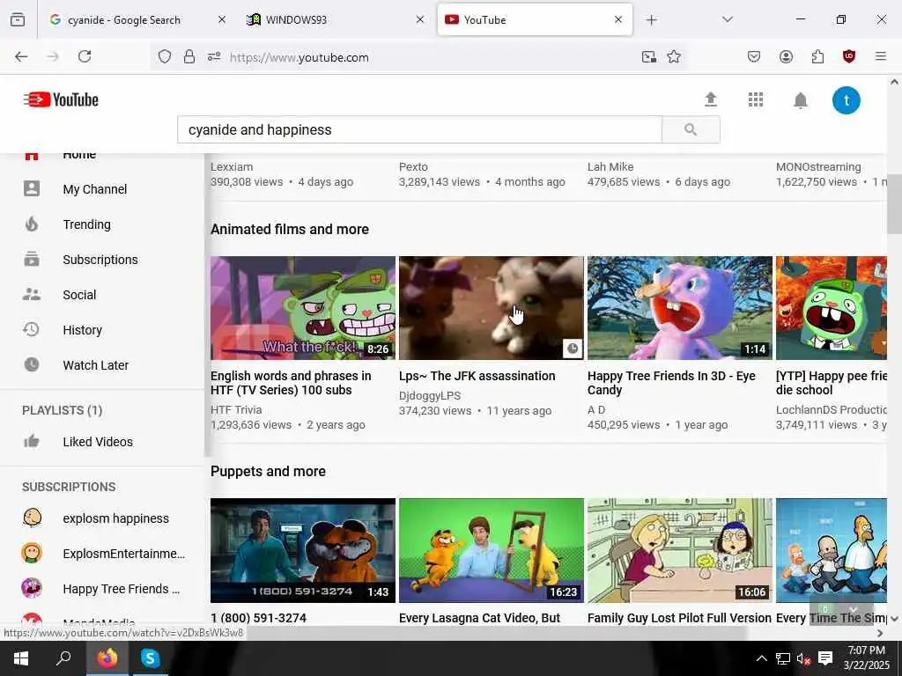Click the Social people icon
Image resolution: width=902 pixels, height=676 pixels.
pos(32,294)
